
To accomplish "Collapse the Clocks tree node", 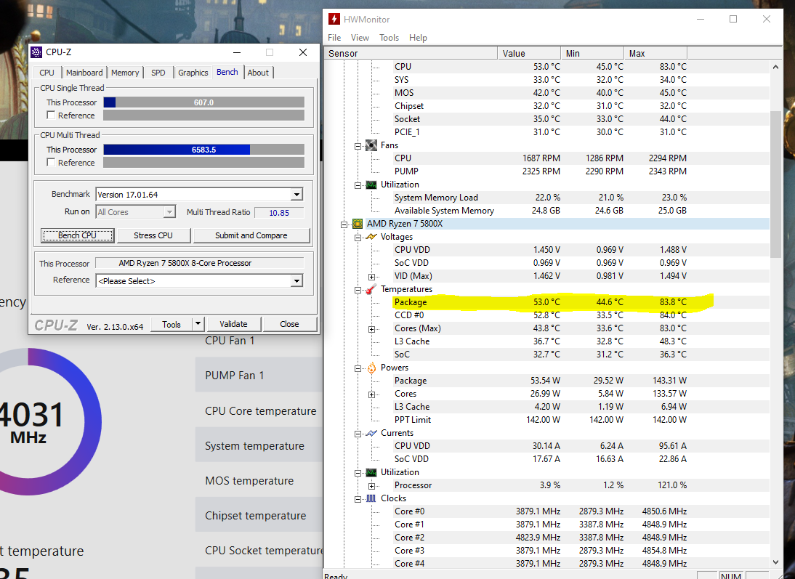I will [358, 499].
